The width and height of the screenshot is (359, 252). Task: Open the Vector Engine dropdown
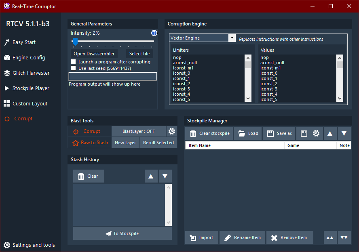pyautogui.click(x=232, y=38)
